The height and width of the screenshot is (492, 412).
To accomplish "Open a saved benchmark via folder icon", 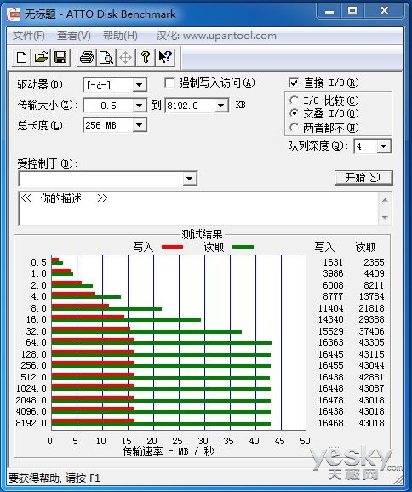I will [41, 57].
